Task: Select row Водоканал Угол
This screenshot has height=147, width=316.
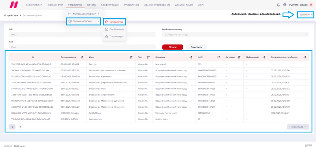Action: [x=159, y=89]
